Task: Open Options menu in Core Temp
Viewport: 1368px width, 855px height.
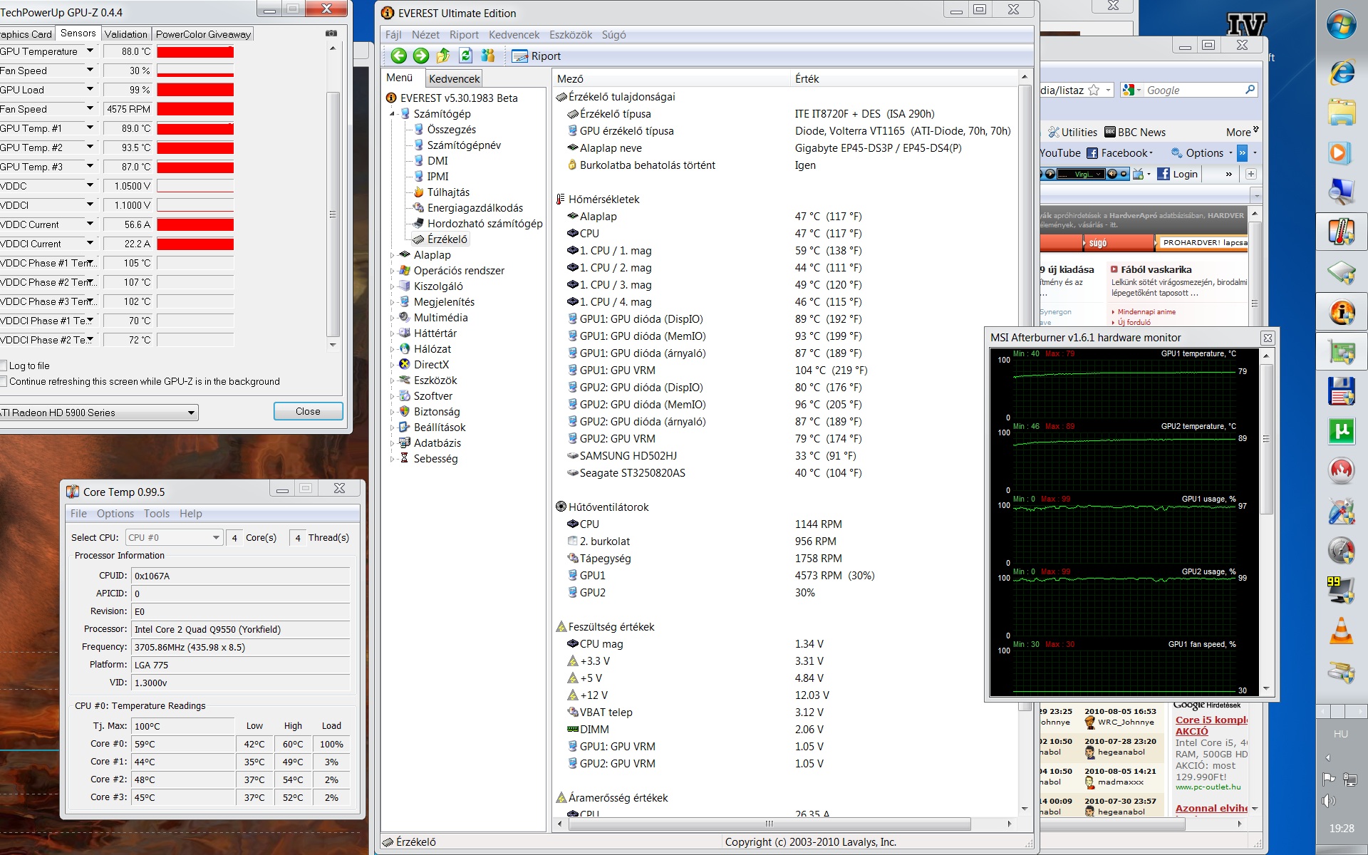Action: point(115,514)
